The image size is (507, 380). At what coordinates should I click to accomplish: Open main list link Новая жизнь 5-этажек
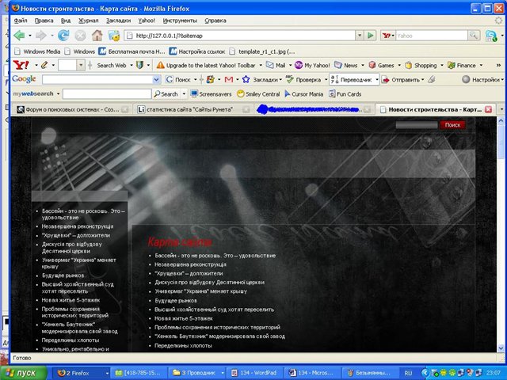click(183, 318)
